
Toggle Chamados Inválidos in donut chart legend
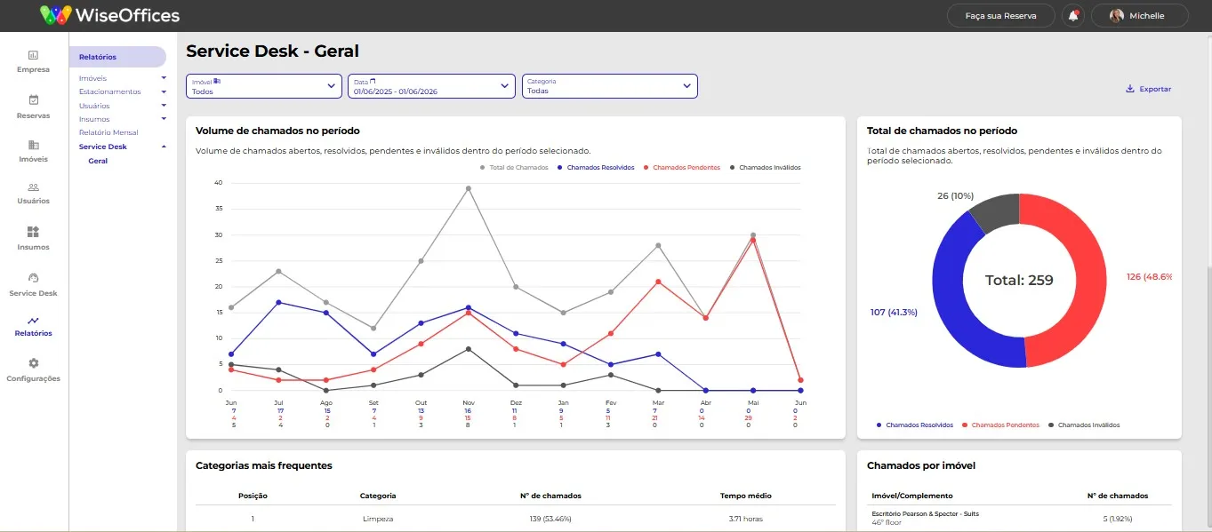1084,425
